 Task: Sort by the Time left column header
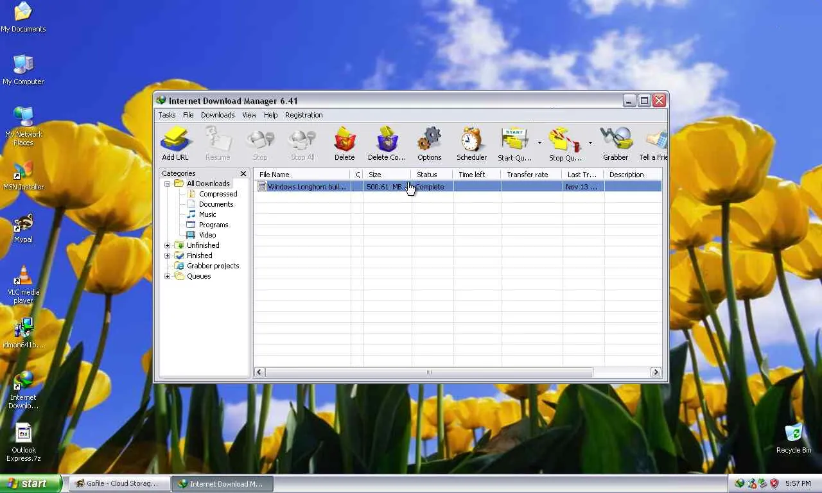pos(477,175)
